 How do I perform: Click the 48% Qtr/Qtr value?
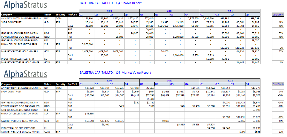coord(278,37)
